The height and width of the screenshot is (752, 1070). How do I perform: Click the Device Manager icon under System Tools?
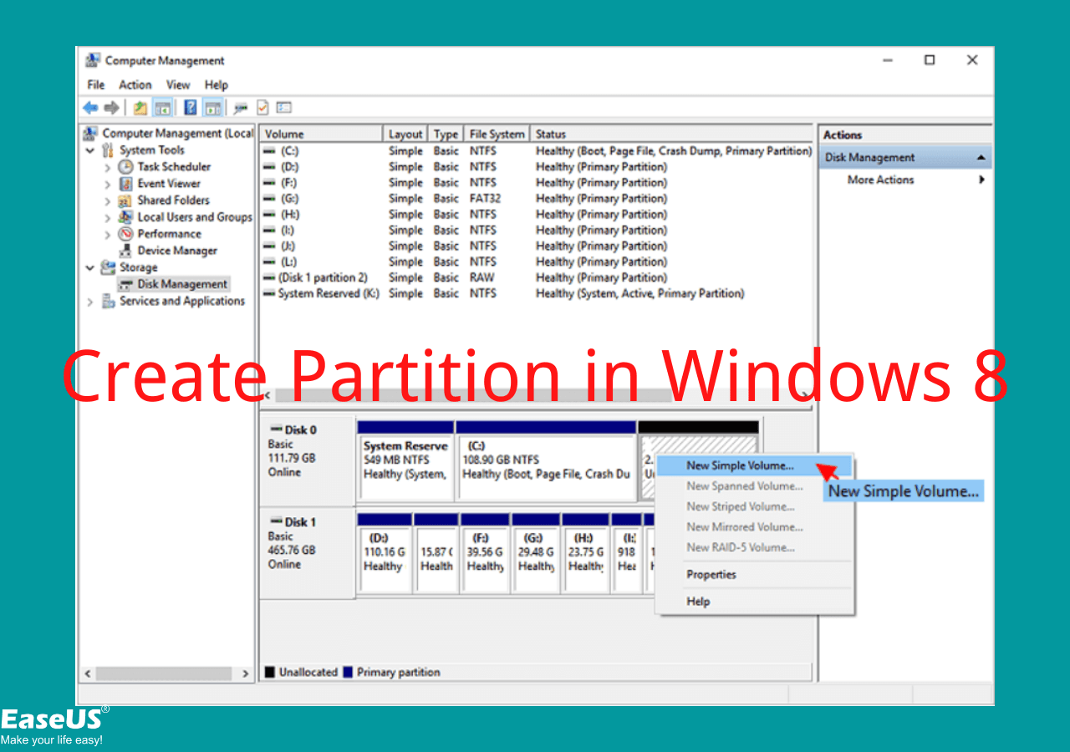pyautogui.click(x=125, y=250)
